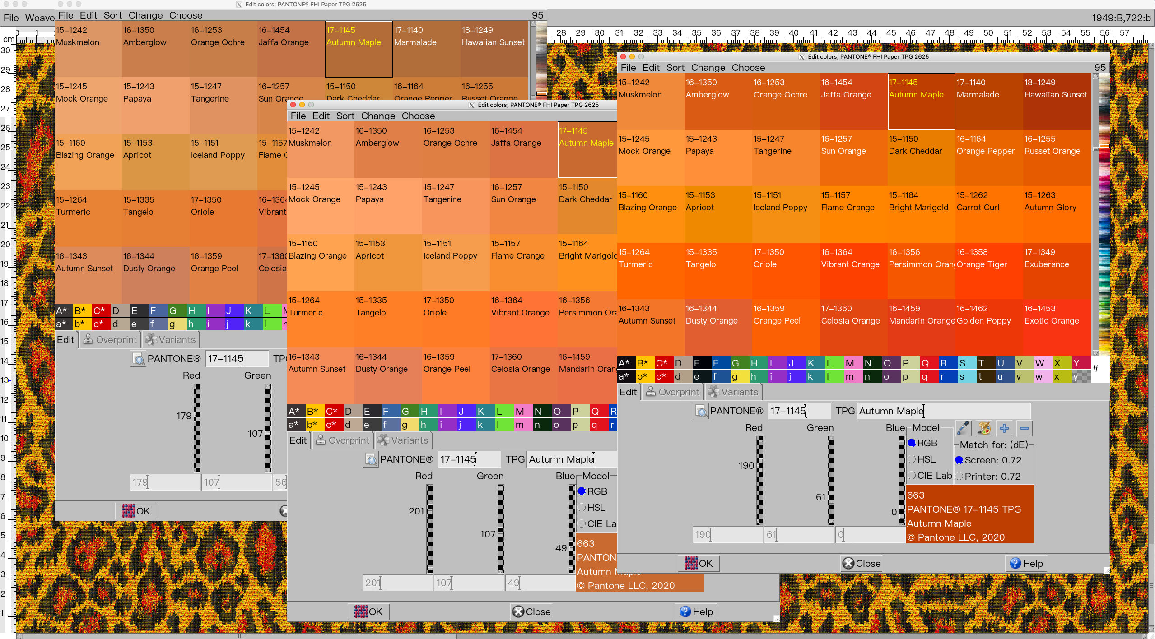Select HSL model in right window
The image size is (1155, 639).
coord(922,459)
